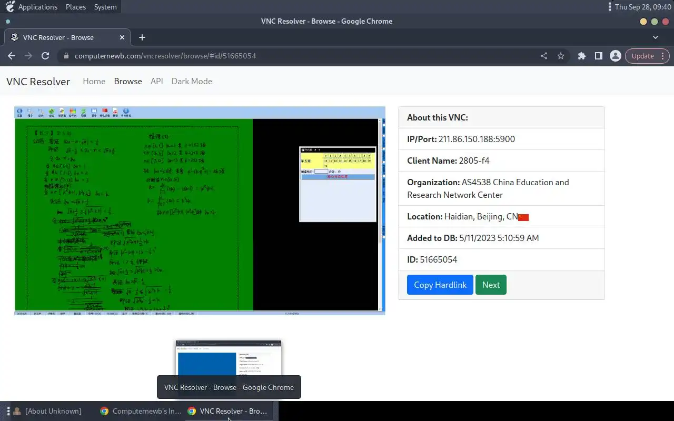Click the VNC Resolver brand link
This screenshot has width=674, height=421.
[x=38, y=82]
